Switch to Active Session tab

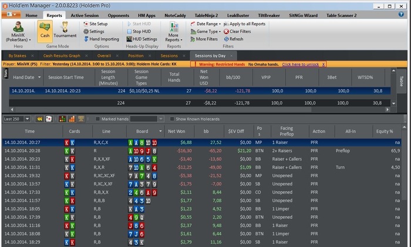tap(85, 15)
